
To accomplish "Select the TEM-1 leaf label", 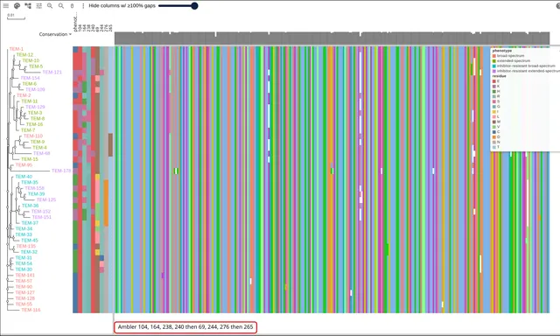I will pos(16,49).
